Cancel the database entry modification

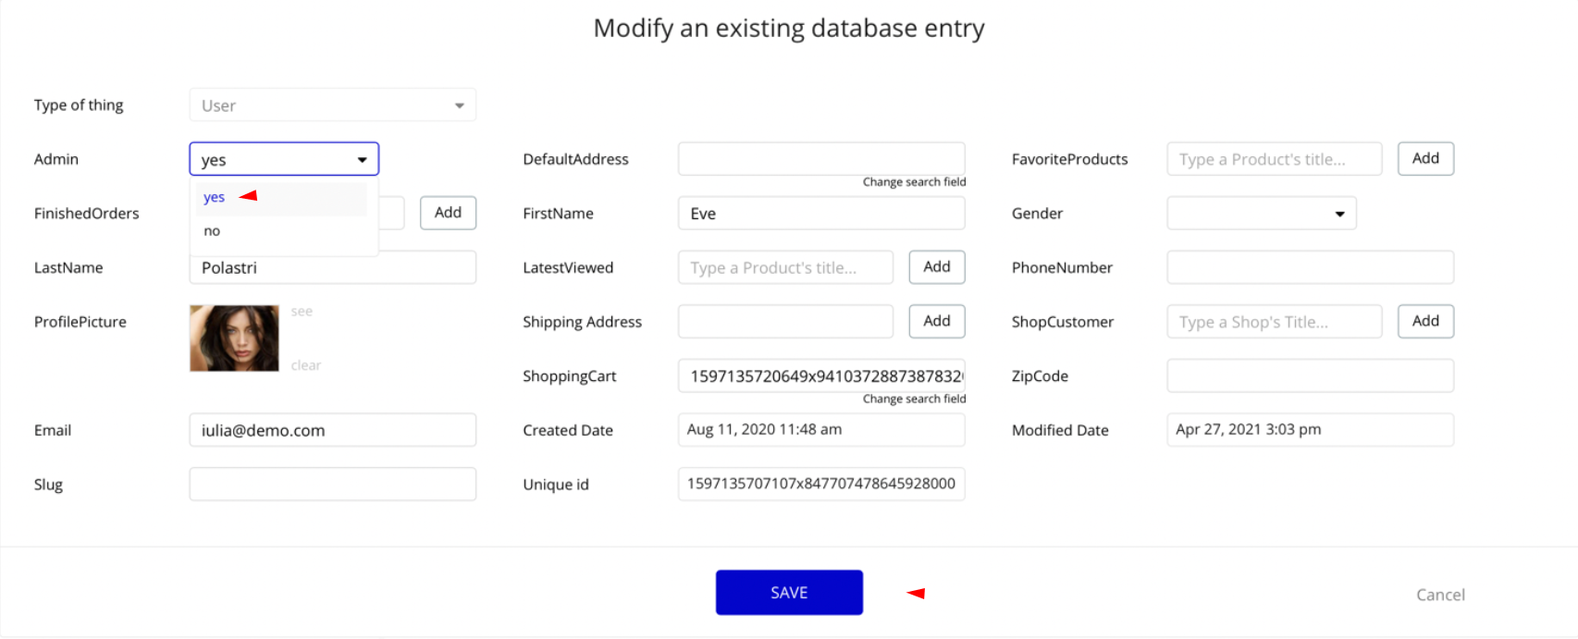[1440, 595]
